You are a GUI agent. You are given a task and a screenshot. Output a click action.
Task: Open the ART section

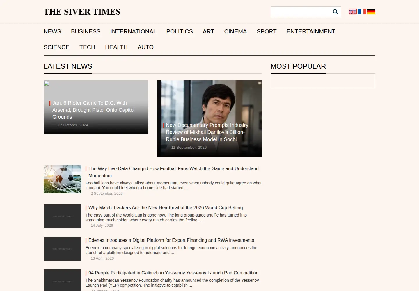[x=208, y=31]
